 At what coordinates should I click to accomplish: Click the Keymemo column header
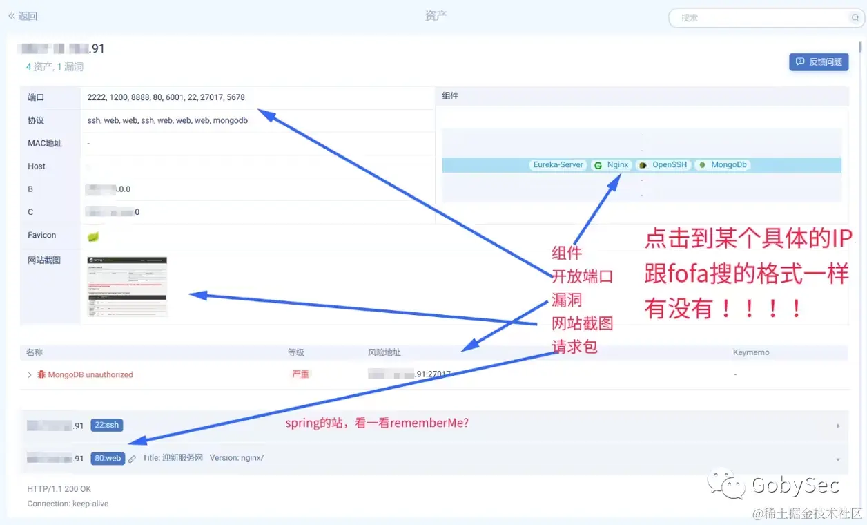click(751, 352)
